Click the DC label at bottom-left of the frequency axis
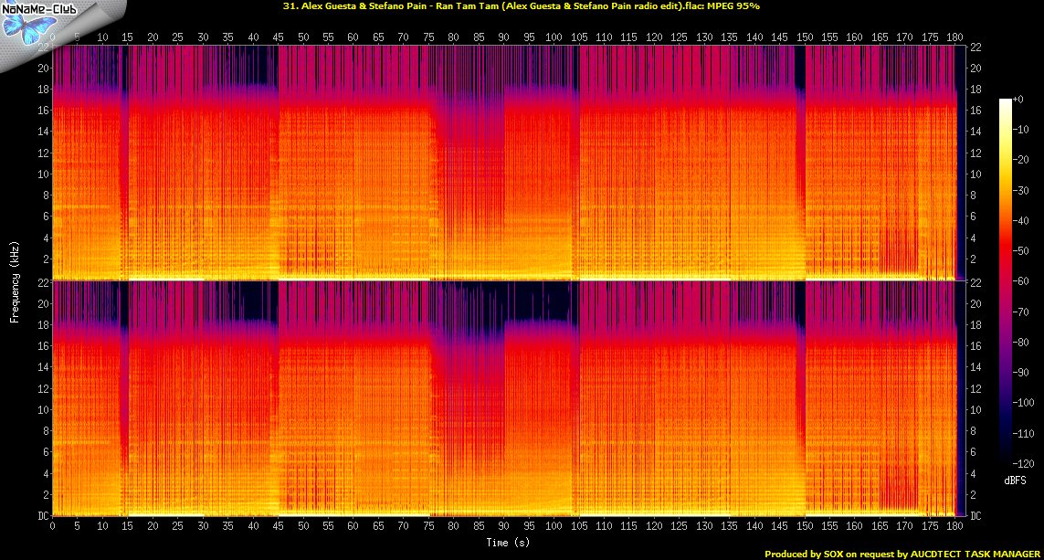1044x560 pixels. pyautogui.click(x=43, y=515)
